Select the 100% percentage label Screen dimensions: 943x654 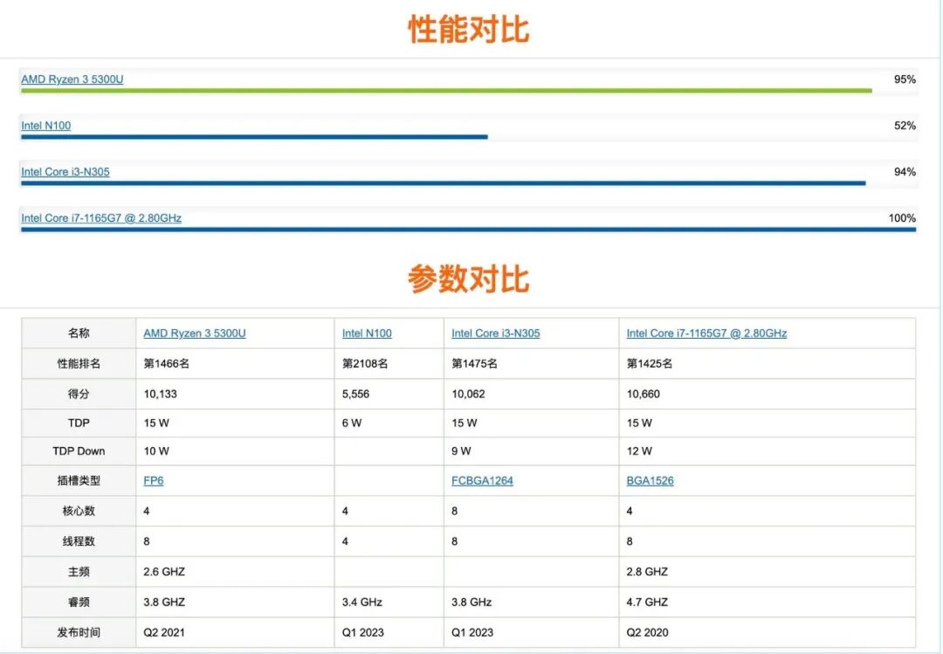902,218
